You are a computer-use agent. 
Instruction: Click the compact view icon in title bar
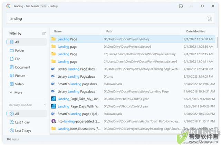pos(181,6)
